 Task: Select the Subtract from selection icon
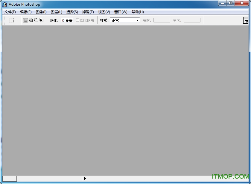[x=36, y=20]
